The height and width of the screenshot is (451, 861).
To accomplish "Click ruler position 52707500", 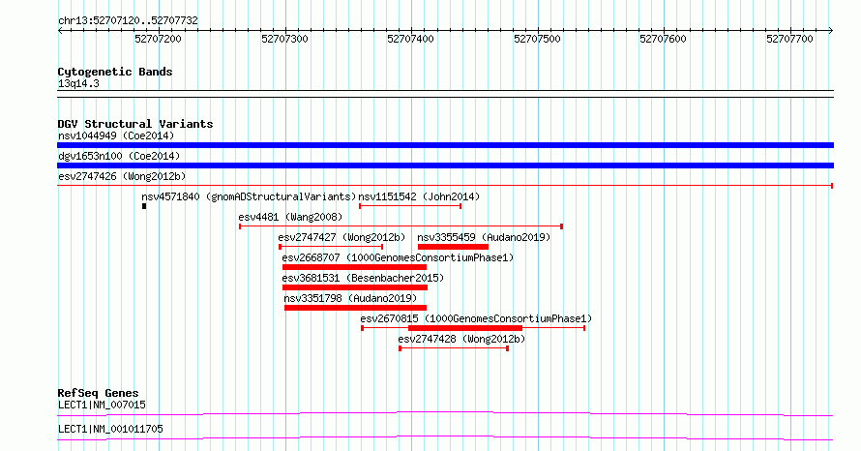I will [537, 39].
